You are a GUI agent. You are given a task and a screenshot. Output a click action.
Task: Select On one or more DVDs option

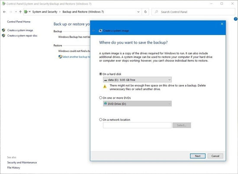click(x=100, y=98)
